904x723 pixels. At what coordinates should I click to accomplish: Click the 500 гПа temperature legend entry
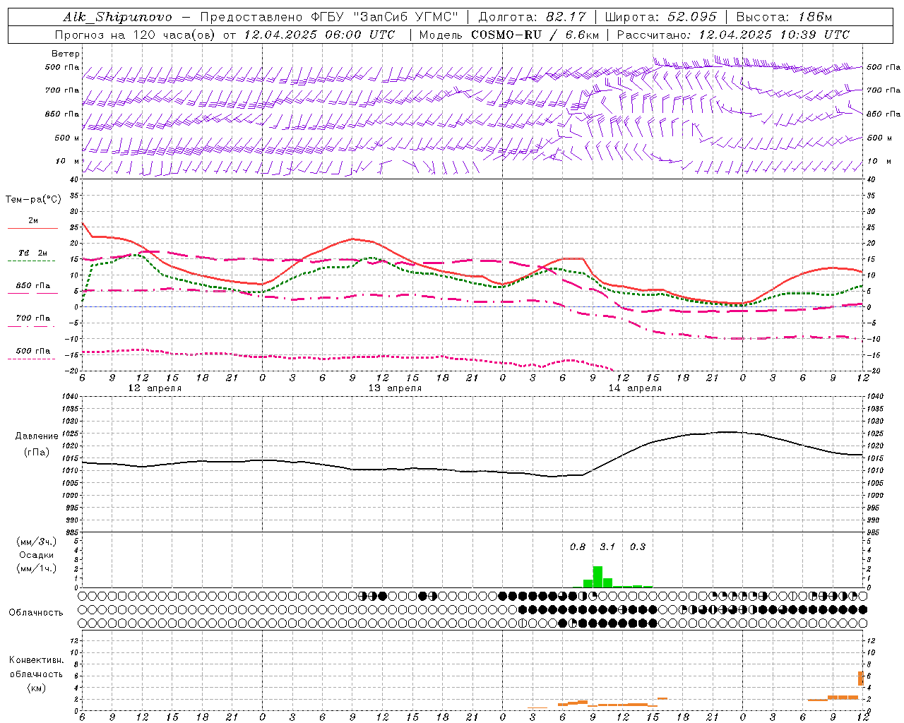[32, 354]
